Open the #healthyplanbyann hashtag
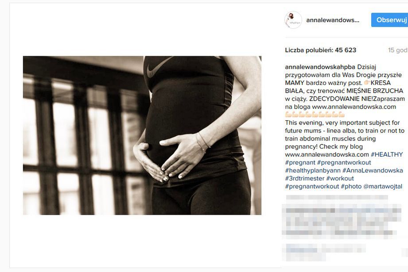This screenshot has width=408, height=272. pyautogui.click(x=313, y=170)
